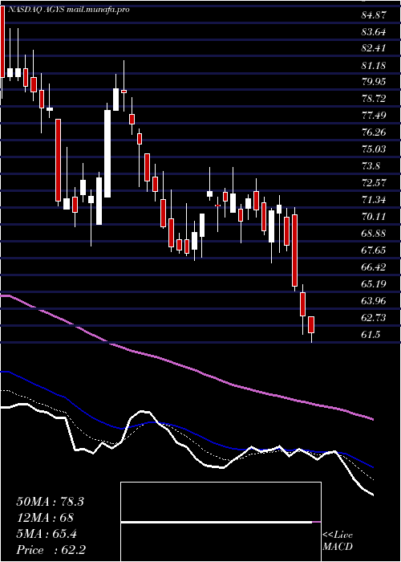Viewport: 401px width, 562px height.
Task: Click the white horizontal line in the MACD box
Action: tap(217, 523)
